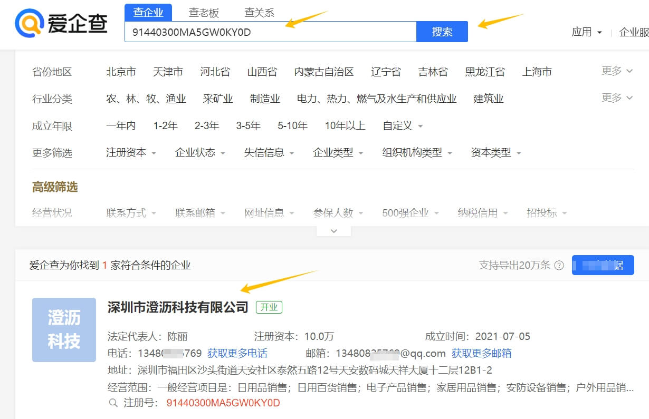The width and height of the screenshot is (649, 419).
Task: Click the 注册资本 value 10.0万
Action: coord(319,336)
